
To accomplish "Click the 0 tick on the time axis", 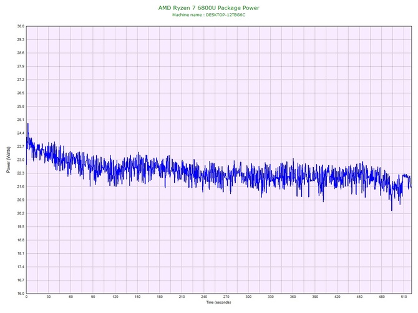I will [x=26, y=297].
